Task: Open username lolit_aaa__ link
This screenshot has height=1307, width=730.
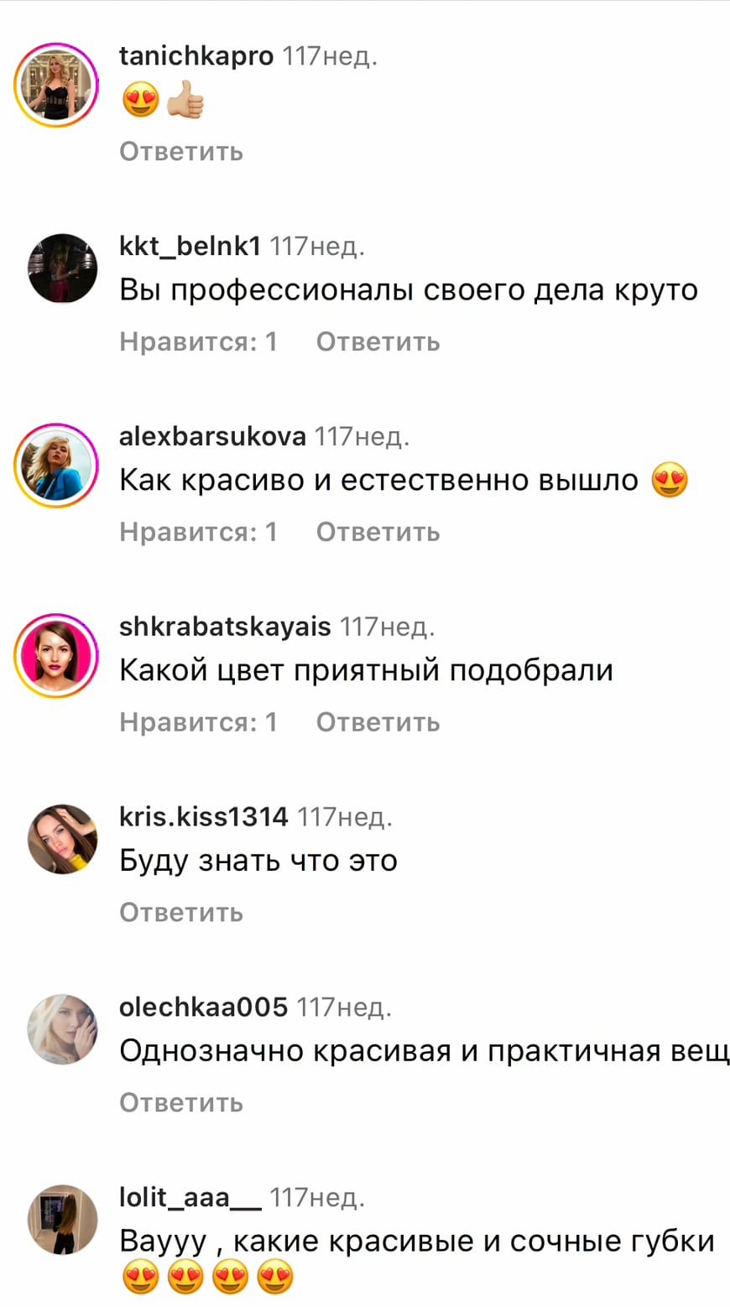Action: 190,1198
